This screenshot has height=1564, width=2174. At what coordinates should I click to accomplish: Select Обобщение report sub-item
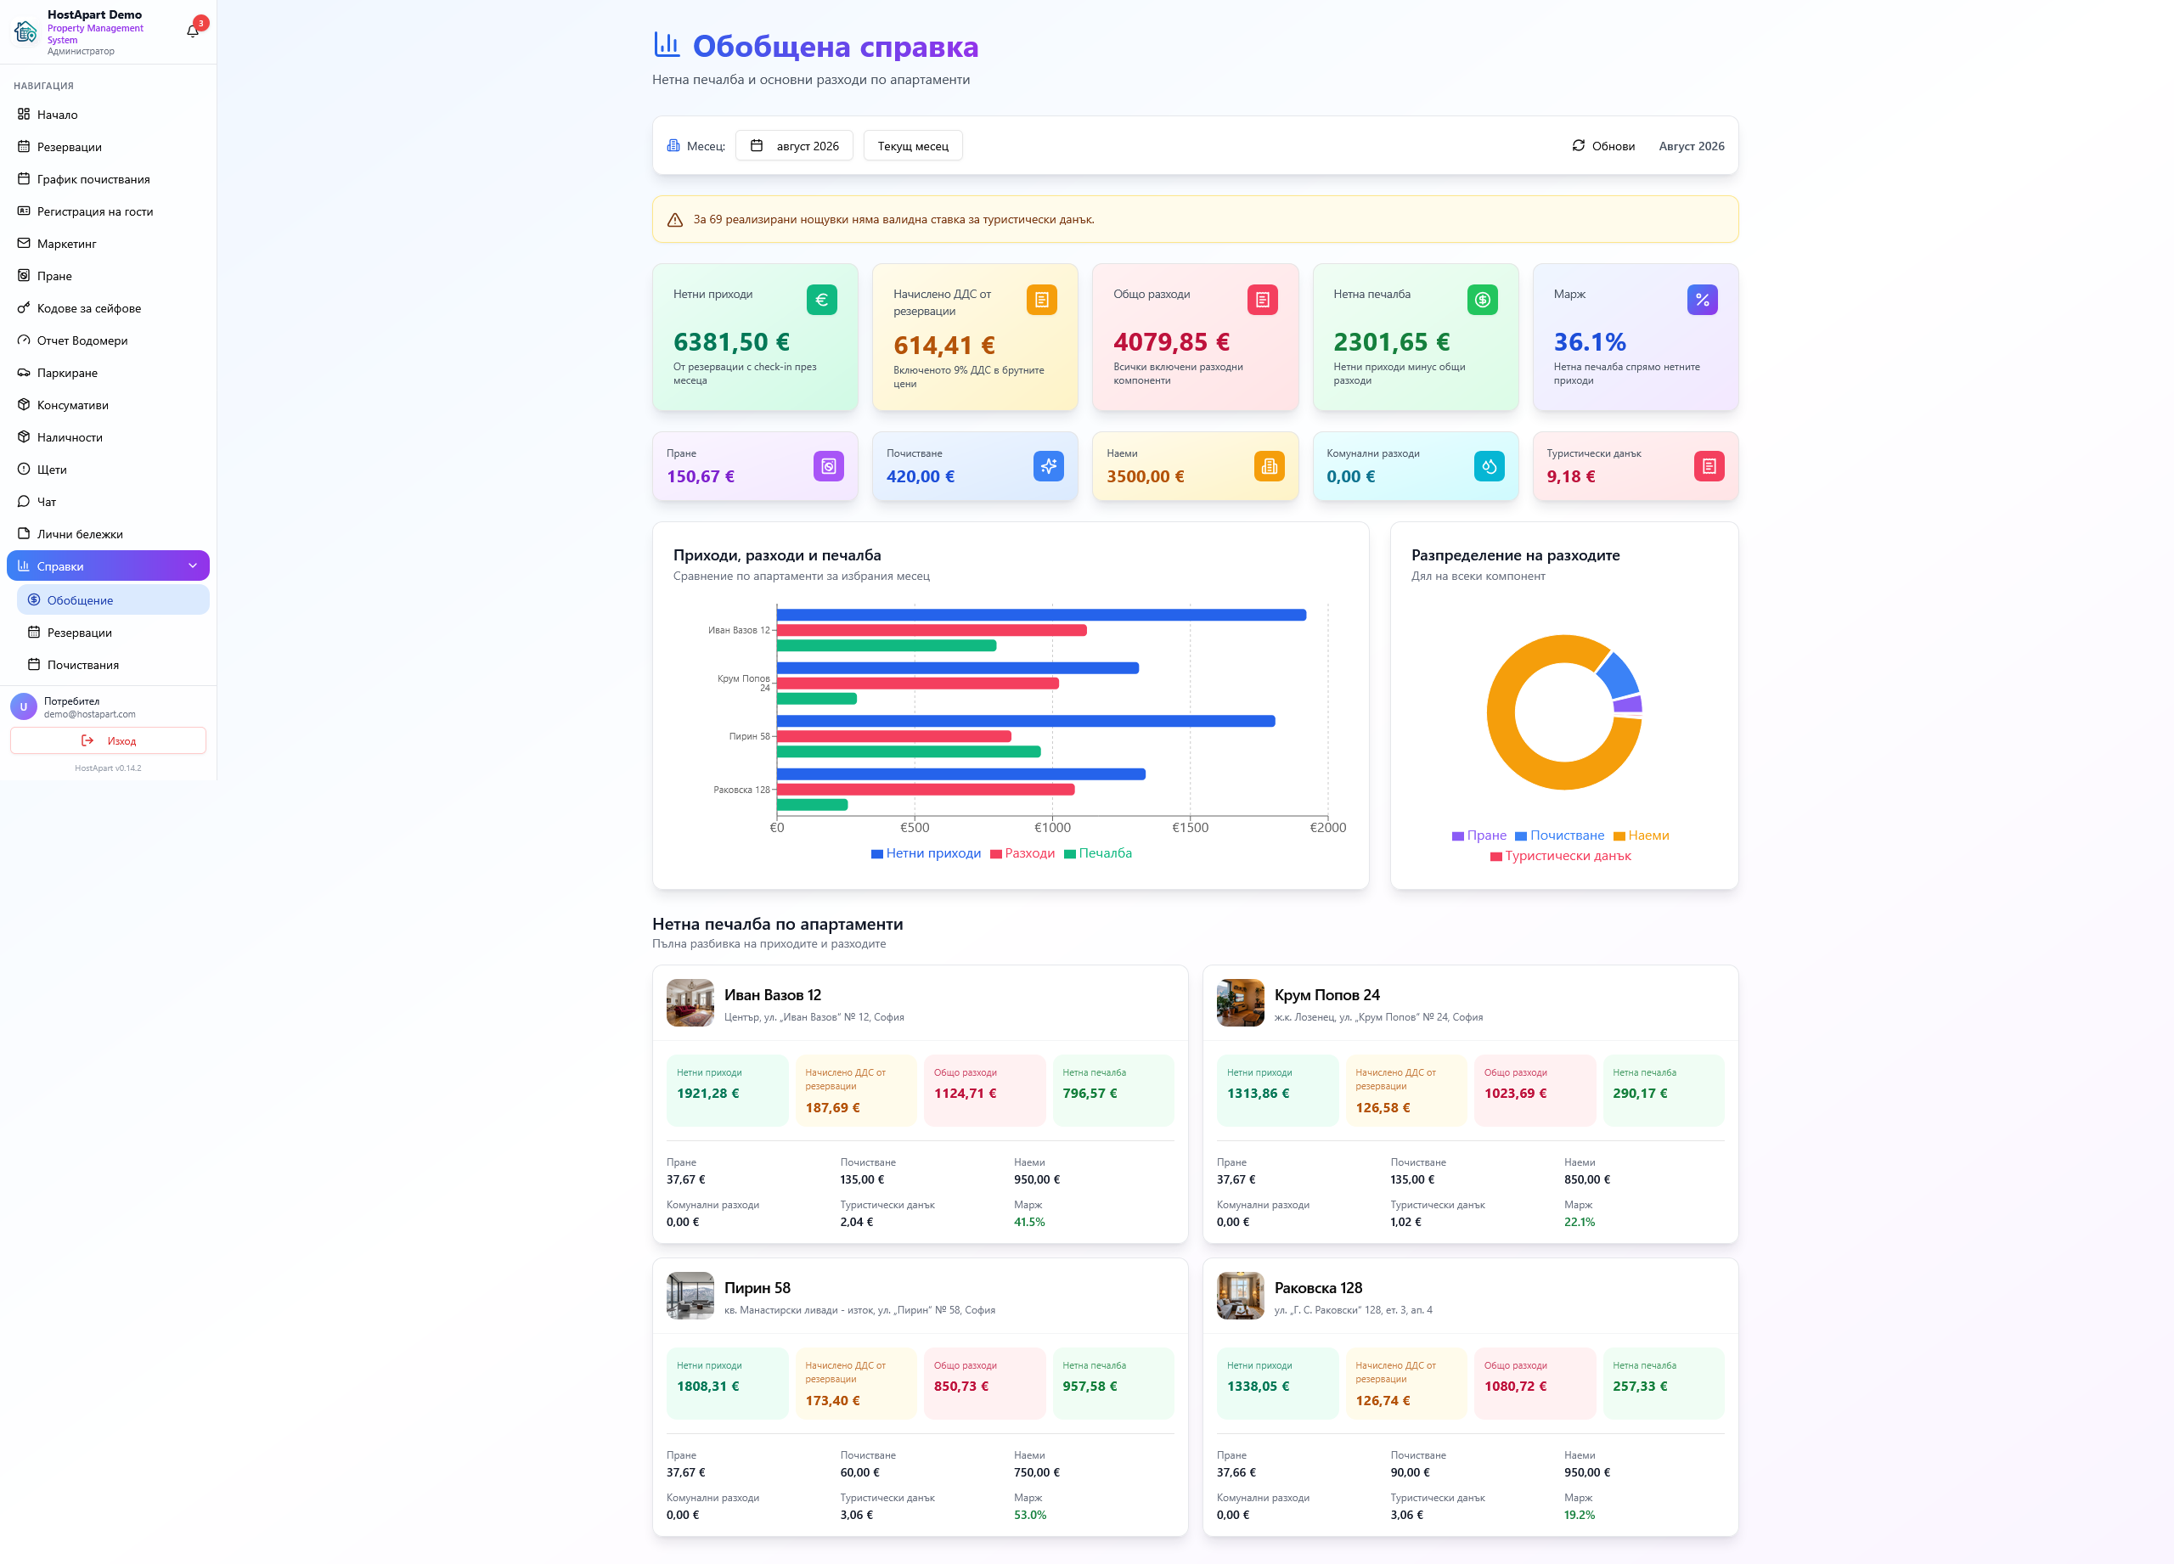tap(113, 600)
